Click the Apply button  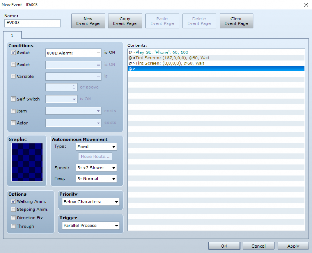tap(293, 246)
